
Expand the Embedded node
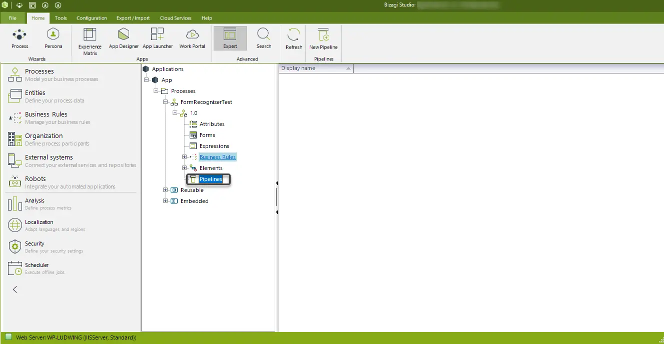pos(165,201)
